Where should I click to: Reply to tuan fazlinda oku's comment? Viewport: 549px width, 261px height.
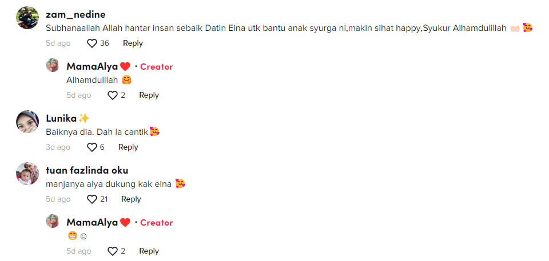(x=131, y=199)
